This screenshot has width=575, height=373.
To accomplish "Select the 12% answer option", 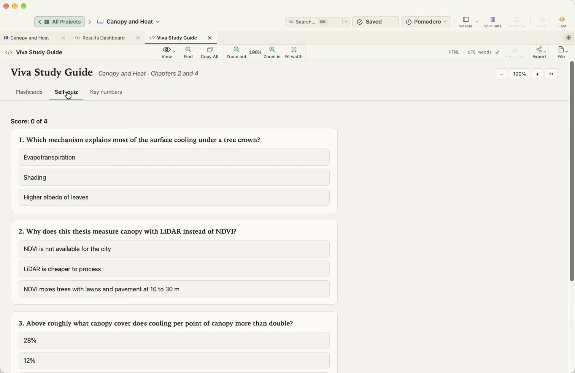I will 174,361.
